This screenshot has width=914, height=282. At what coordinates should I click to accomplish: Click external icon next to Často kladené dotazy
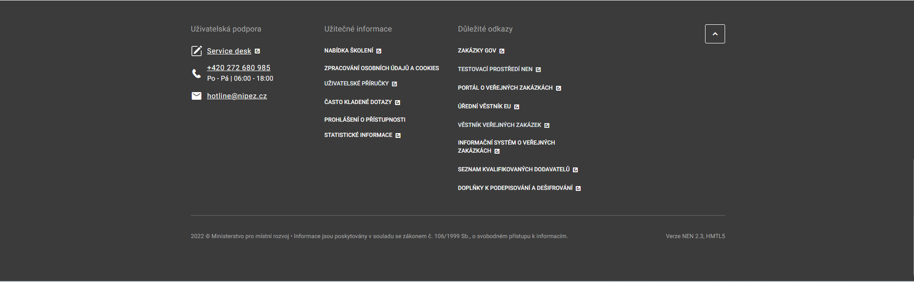point(397,103)
